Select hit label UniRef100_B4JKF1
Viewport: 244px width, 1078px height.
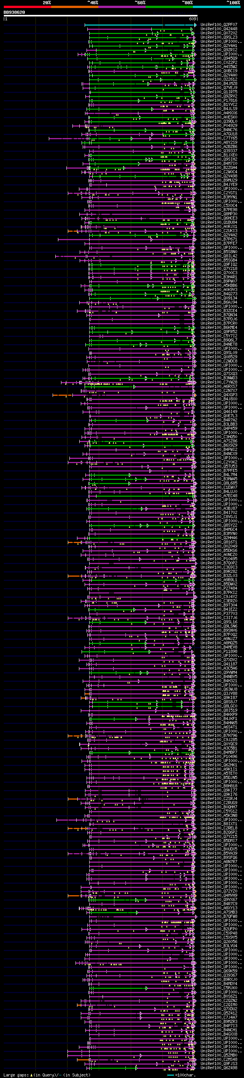(218, 719)
